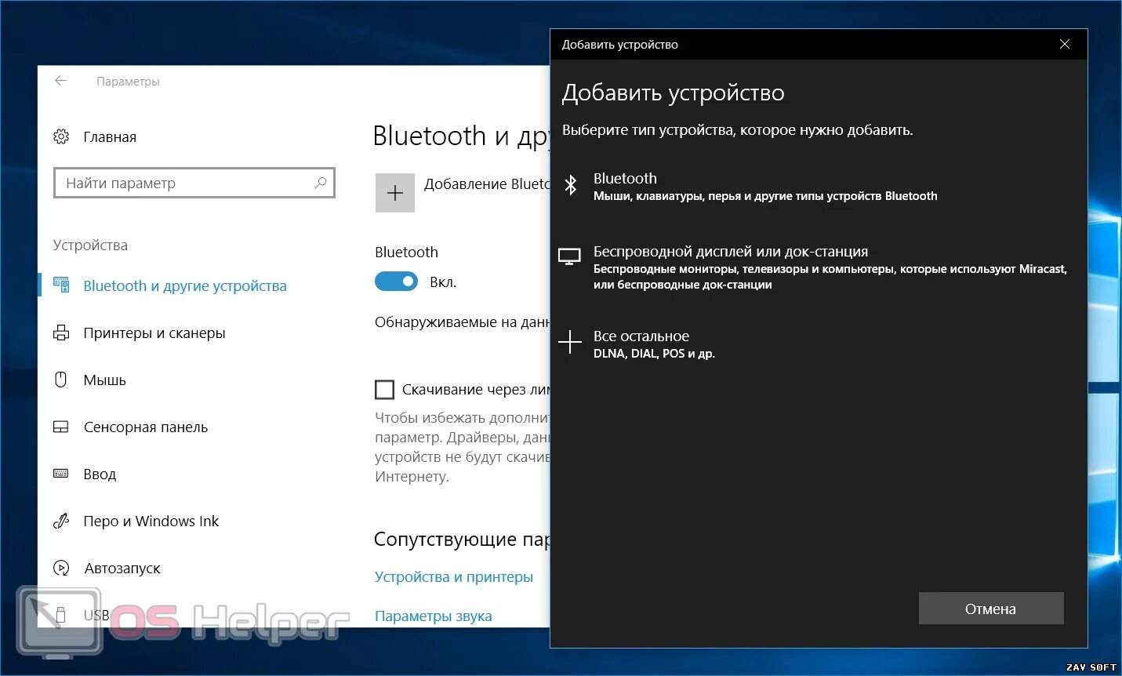This screenshot has width=1122, height=676.
Task: Click the plus button for adding Bluetooth devices
Action: coord(395,193)
